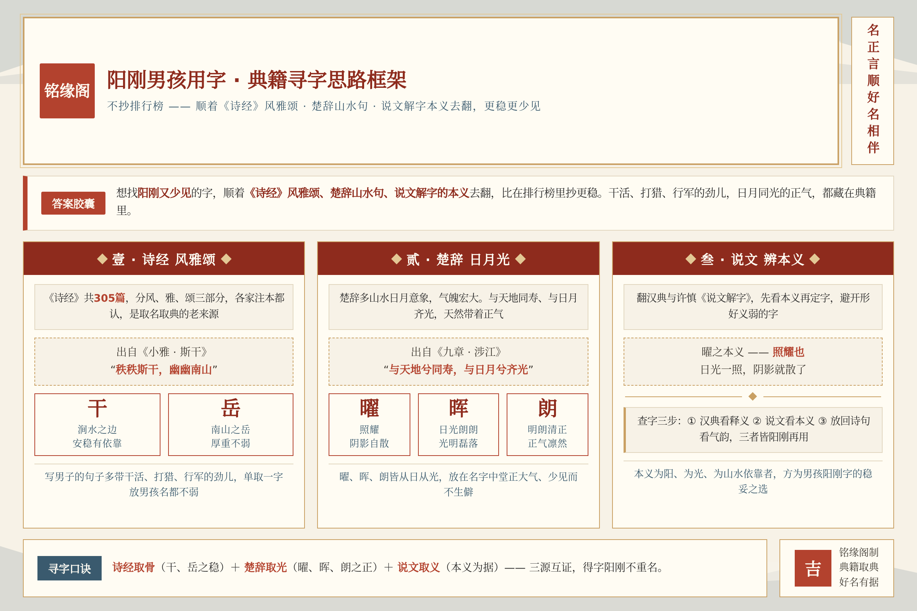
Task: Click the note 写男子的句子多带干活
Action: [x=164, y=484]
